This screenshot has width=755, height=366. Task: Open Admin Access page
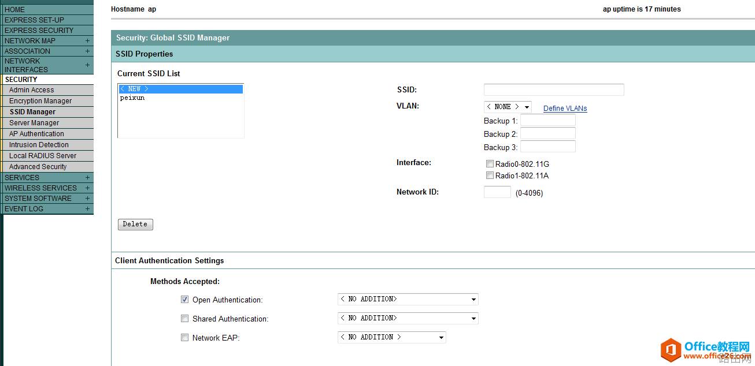31,90
